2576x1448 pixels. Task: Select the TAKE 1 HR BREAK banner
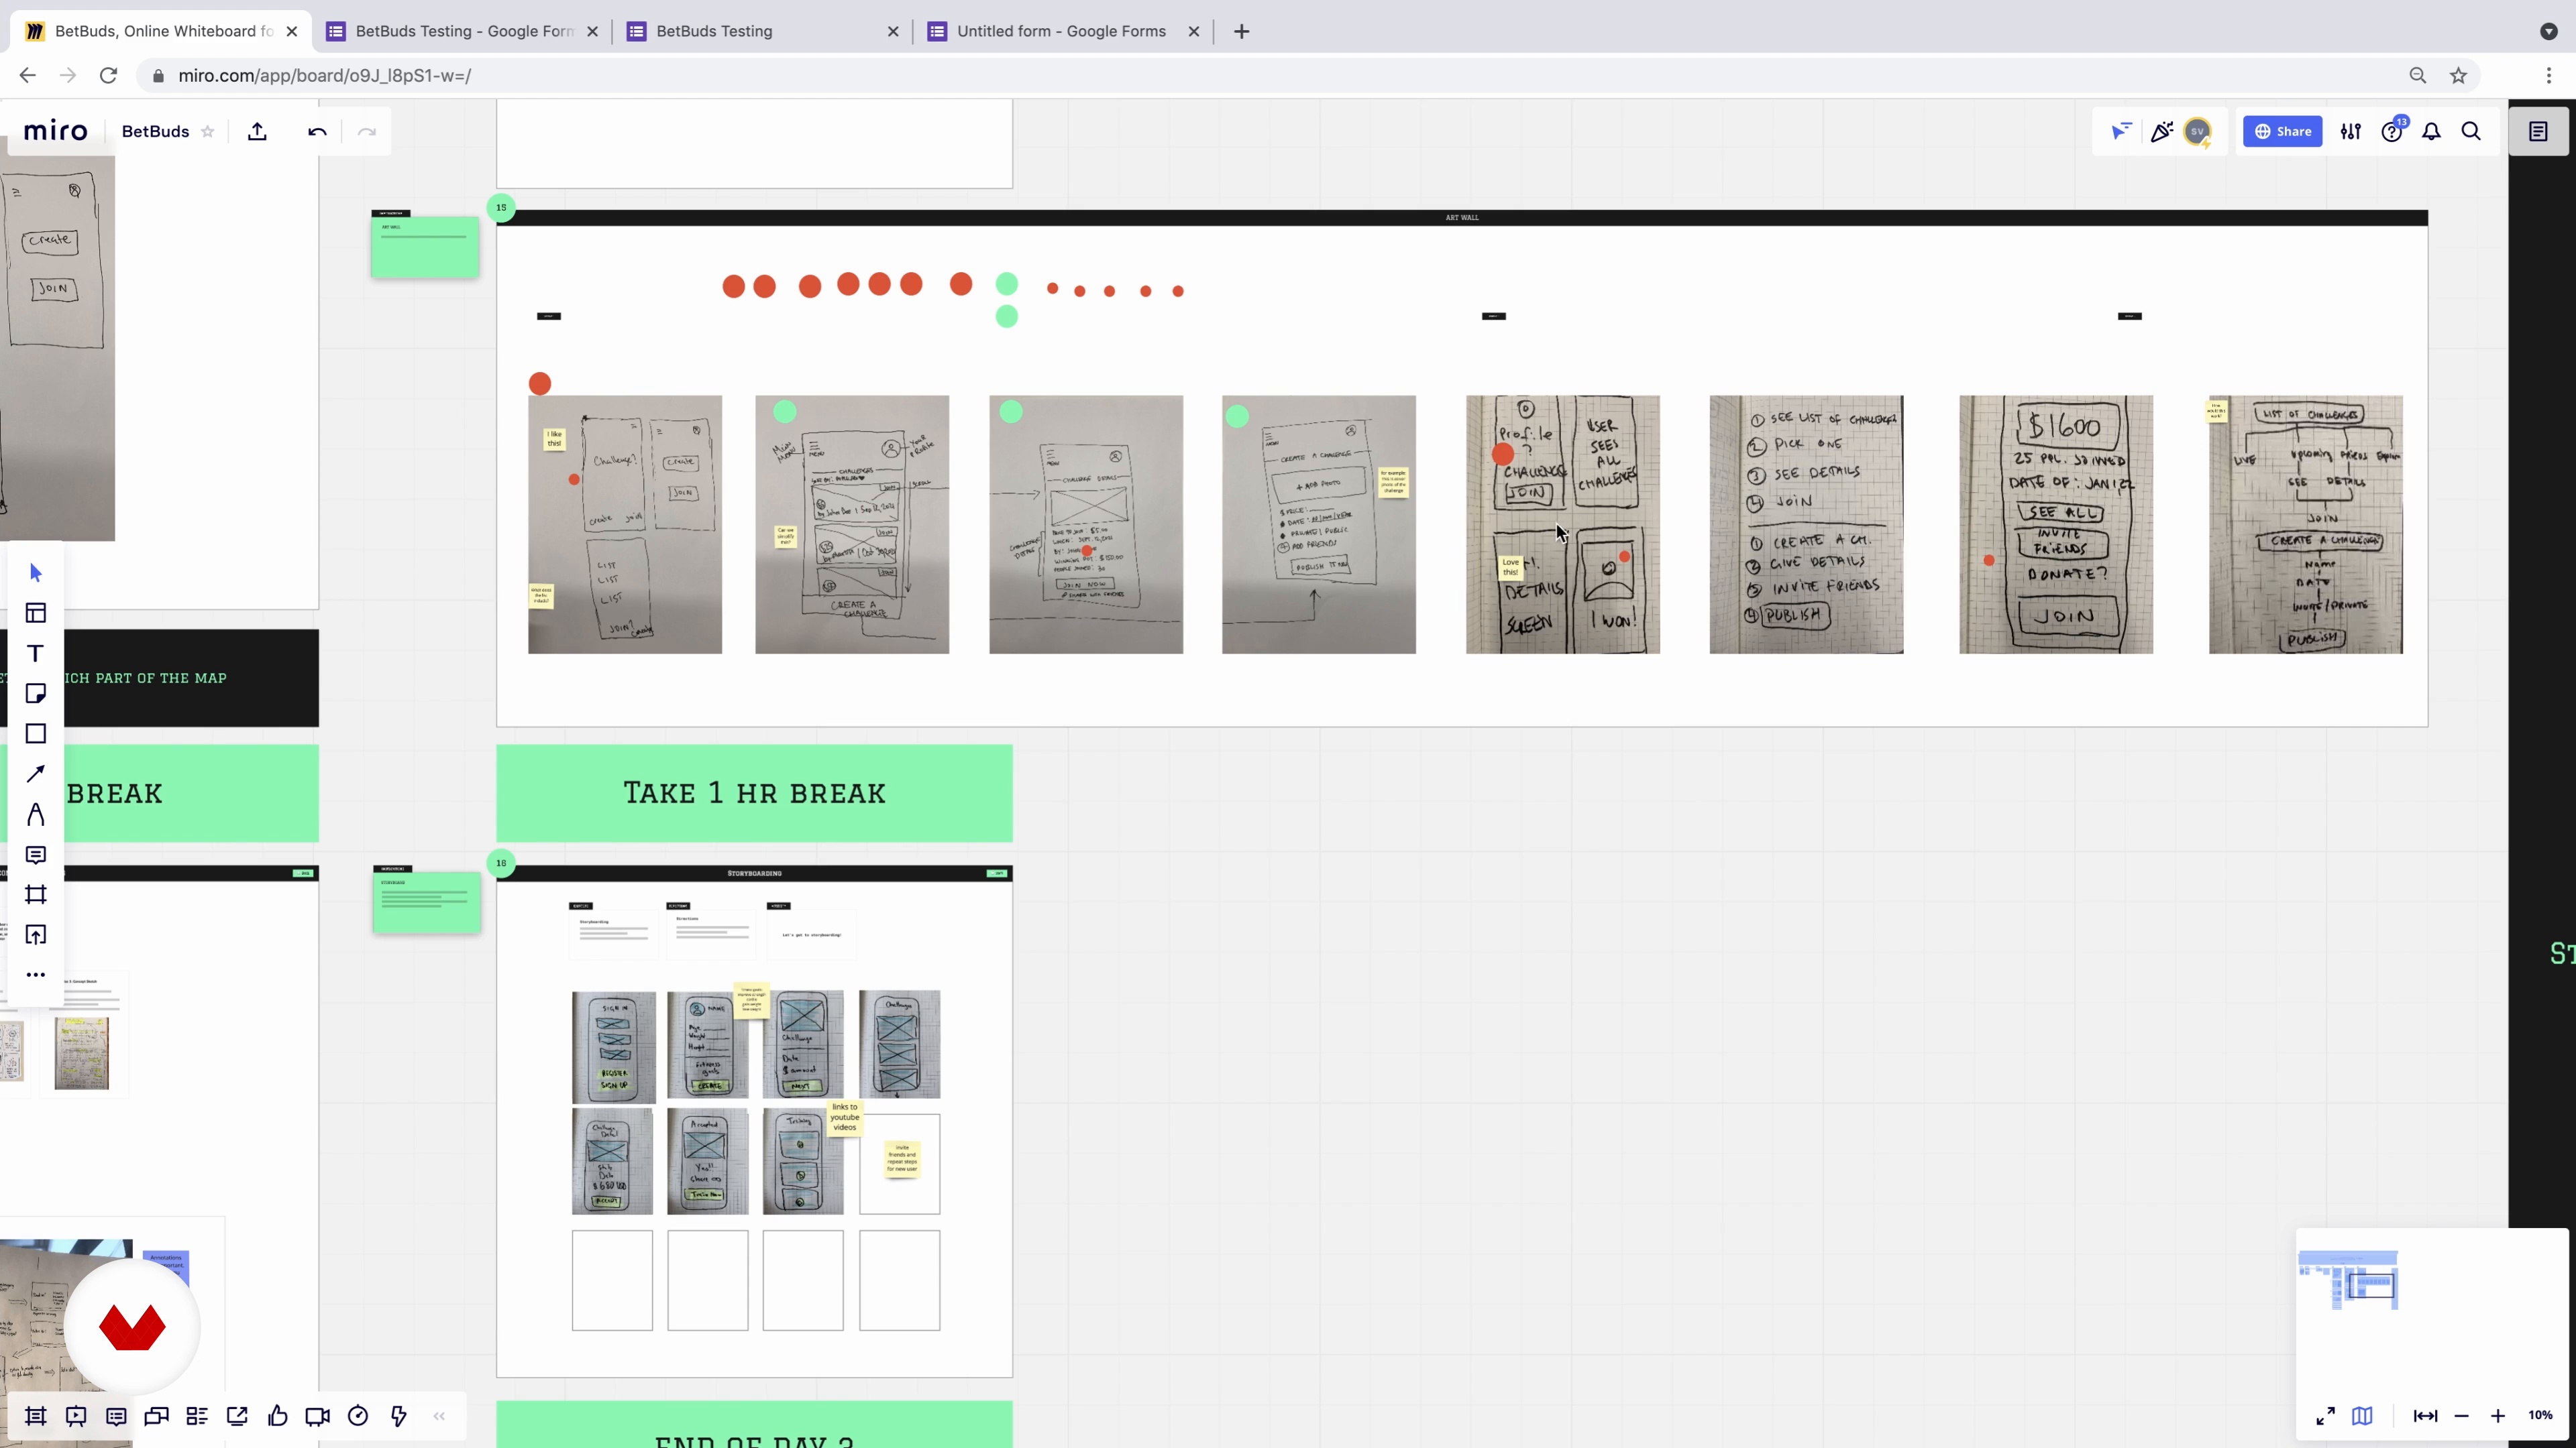754,792
